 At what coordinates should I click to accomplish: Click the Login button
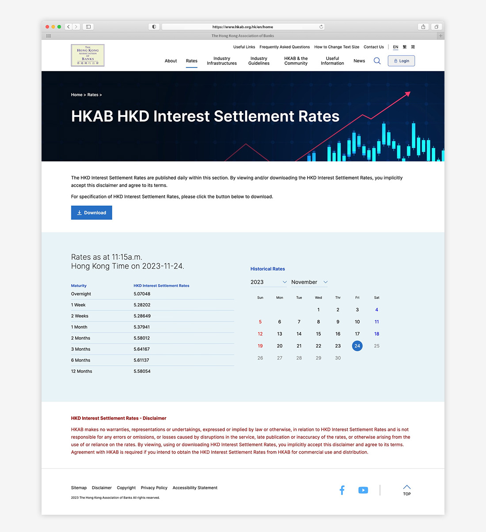pyautogui.click(x=401, y=61)
